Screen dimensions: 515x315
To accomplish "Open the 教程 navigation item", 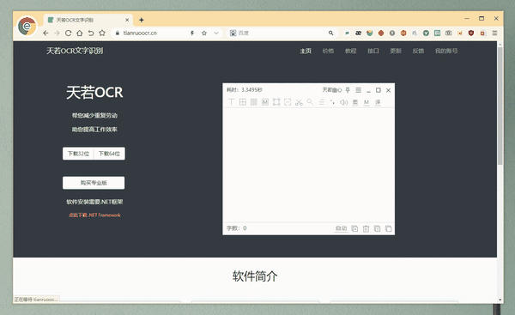I will click(x=350, y=51).
